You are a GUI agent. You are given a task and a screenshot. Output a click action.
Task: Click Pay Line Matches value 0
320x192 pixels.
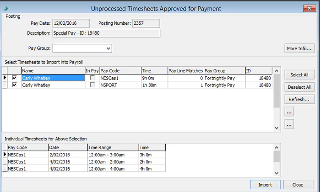click(x=186, y=78)
